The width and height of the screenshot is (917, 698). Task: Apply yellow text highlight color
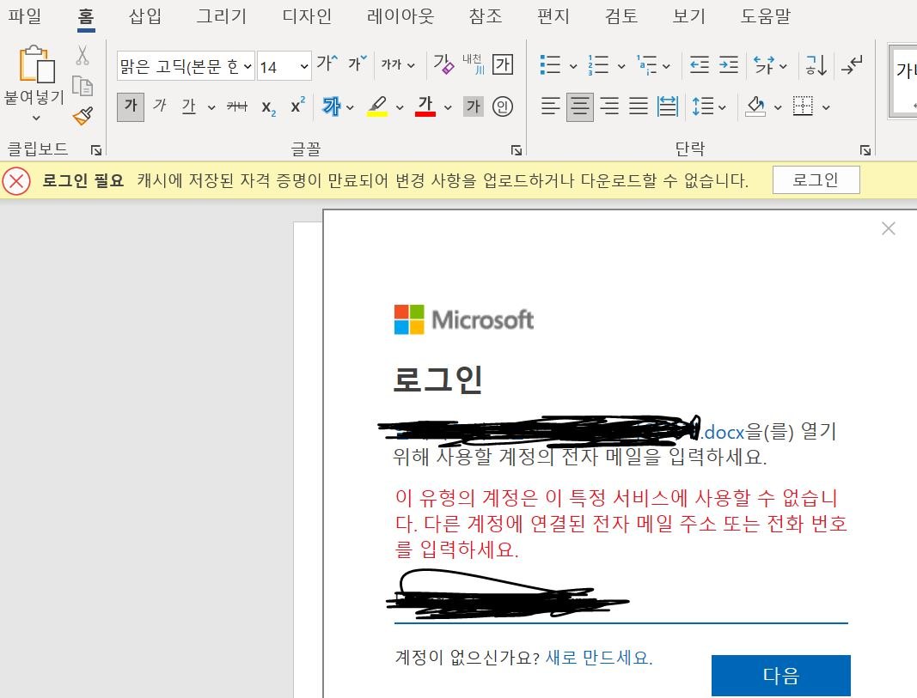tap(377, 106)
